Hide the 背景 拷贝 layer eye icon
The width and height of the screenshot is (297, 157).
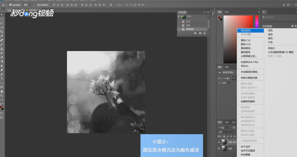pyautogui.click(x=219, y=142)
